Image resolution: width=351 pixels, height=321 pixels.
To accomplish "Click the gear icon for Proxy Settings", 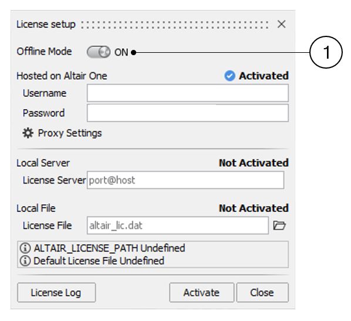I will [28, 133].
